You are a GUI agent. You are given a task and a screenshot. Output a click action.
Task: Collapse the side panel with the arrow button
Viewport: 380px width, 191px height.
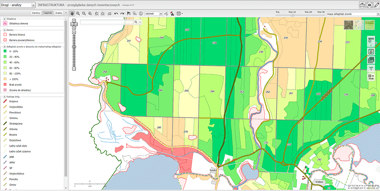(66, 14)
